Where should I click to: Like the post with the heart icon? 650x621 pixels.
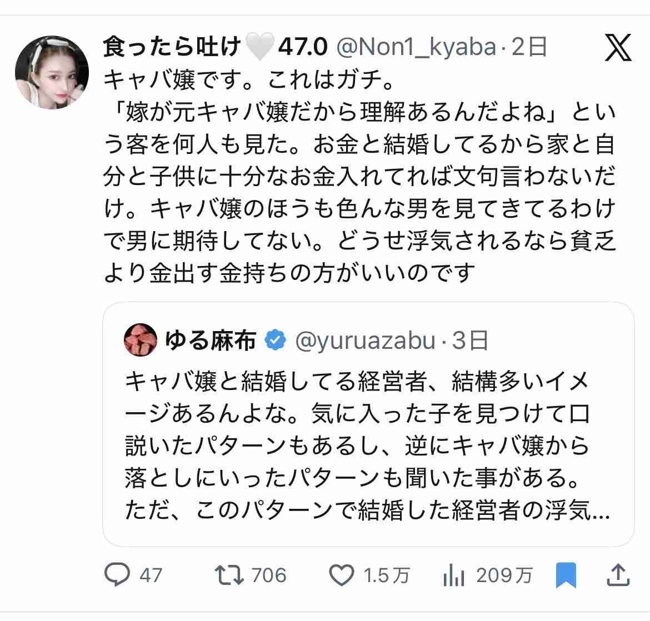click(x=341, y=574)
